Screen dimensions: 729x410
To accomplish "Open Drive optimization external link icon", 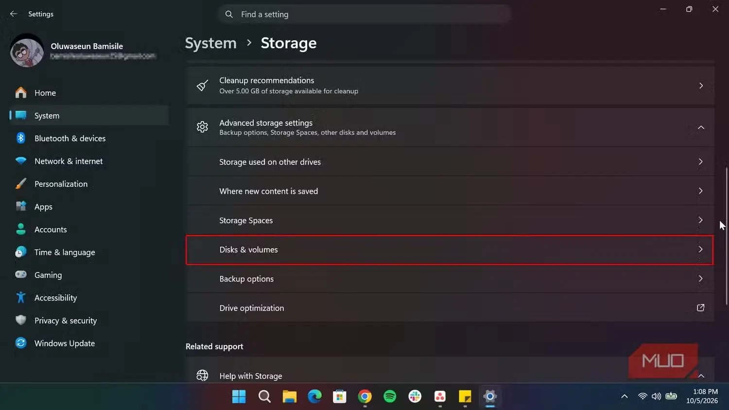I will (700, 308).
